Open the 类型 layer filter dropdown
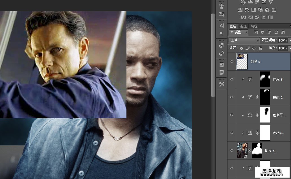 239,32
